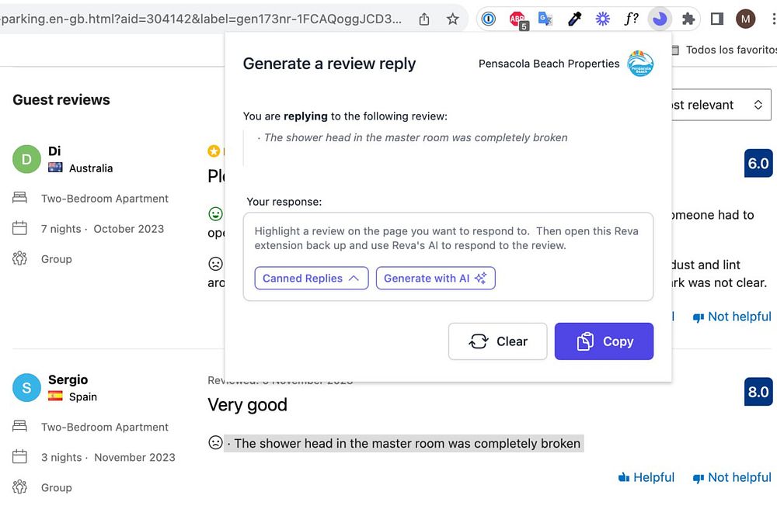Mark Sergio's review as Not helpful
The image size is (777, 516).
[x=732, y=477]
